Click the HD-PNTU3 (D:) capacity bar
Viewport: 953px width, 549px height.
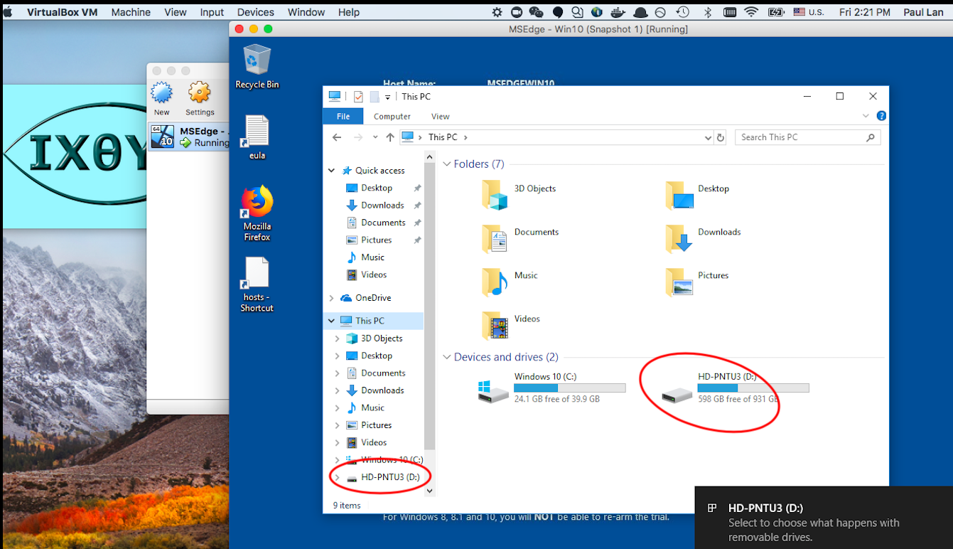[753, 388]
